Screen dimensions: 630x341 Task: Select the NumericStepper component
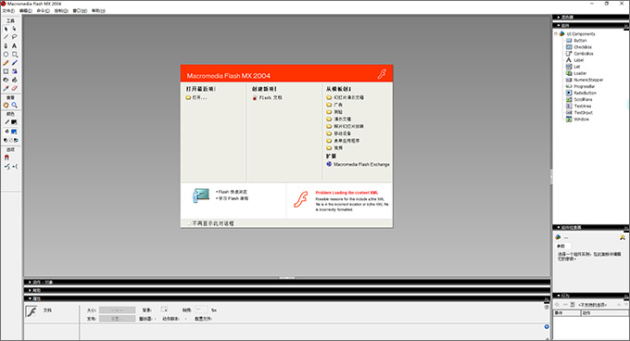pos(585,80)
